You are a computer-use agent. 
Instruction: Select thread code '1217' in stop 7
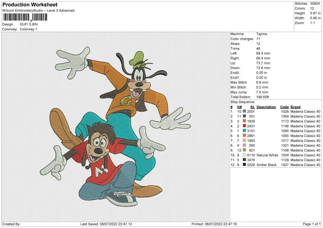tap(285, 140)
